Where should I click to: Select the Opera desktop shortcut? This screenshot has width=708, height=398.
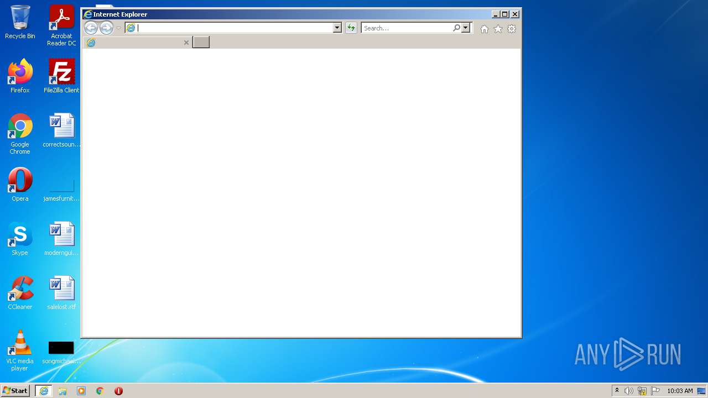(x=20, y=185)
